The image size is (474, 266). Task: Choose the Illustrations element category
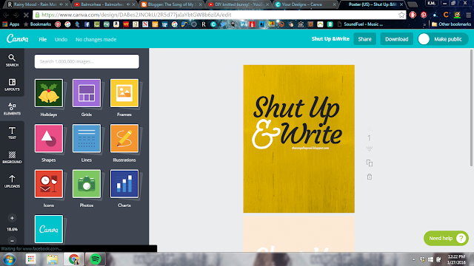point(124,143)
